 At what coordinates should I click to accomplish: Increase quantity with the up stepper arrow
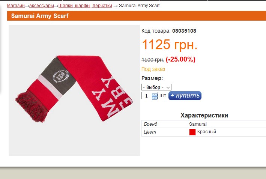coord(155,95)
